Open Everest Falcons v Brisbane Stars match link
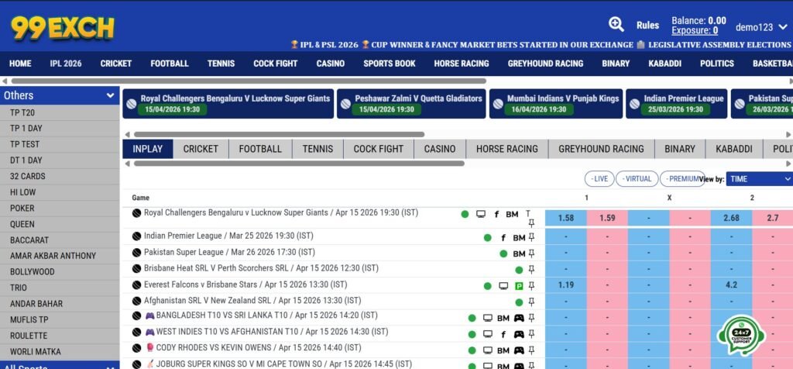This screenshot has width=793, height=369. [245, 285]
